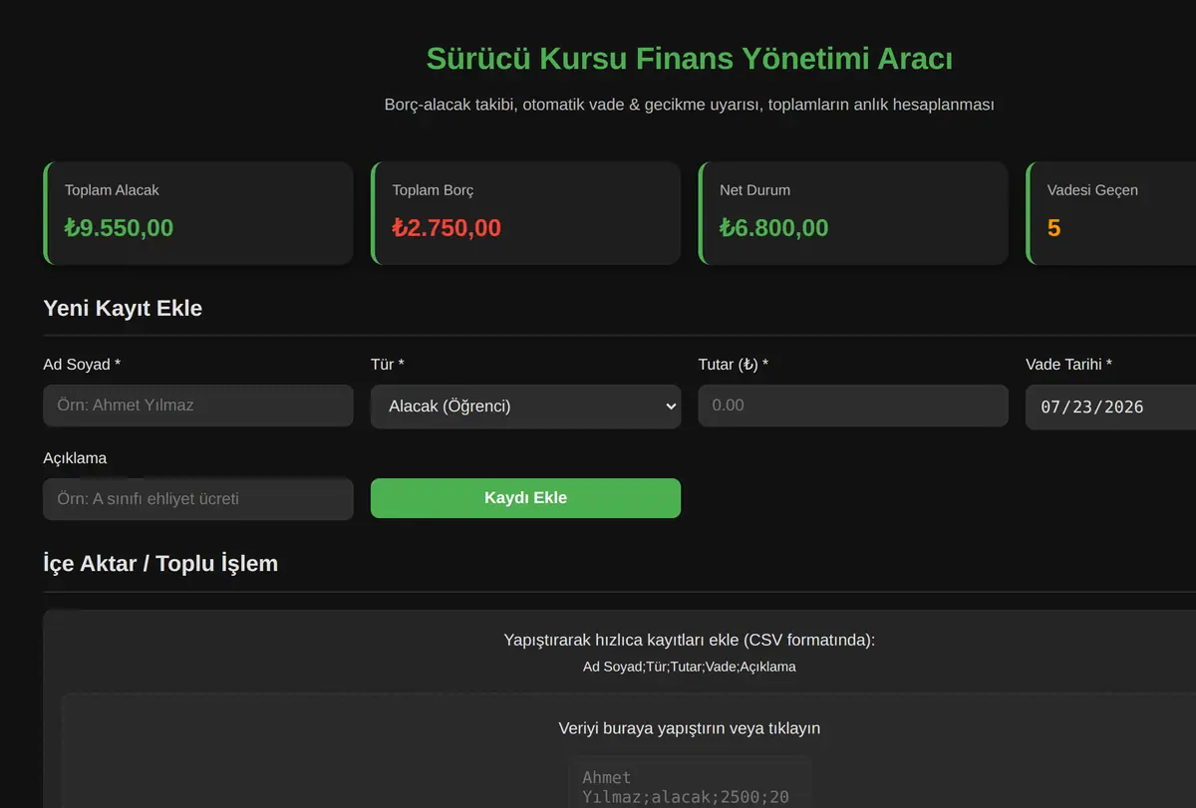Viewport: 1196px width, 808px height.
Task: Open the Tür dropdown showing Alacak (Öğrenci)
Action: (525, 406)
